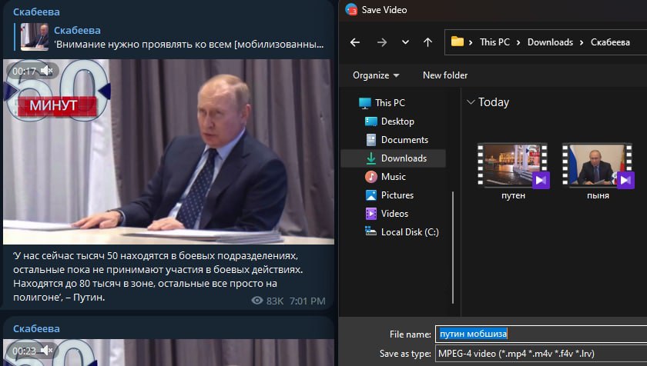
Task: Click the eye views icon showing 83K
Action: point(257,301)
